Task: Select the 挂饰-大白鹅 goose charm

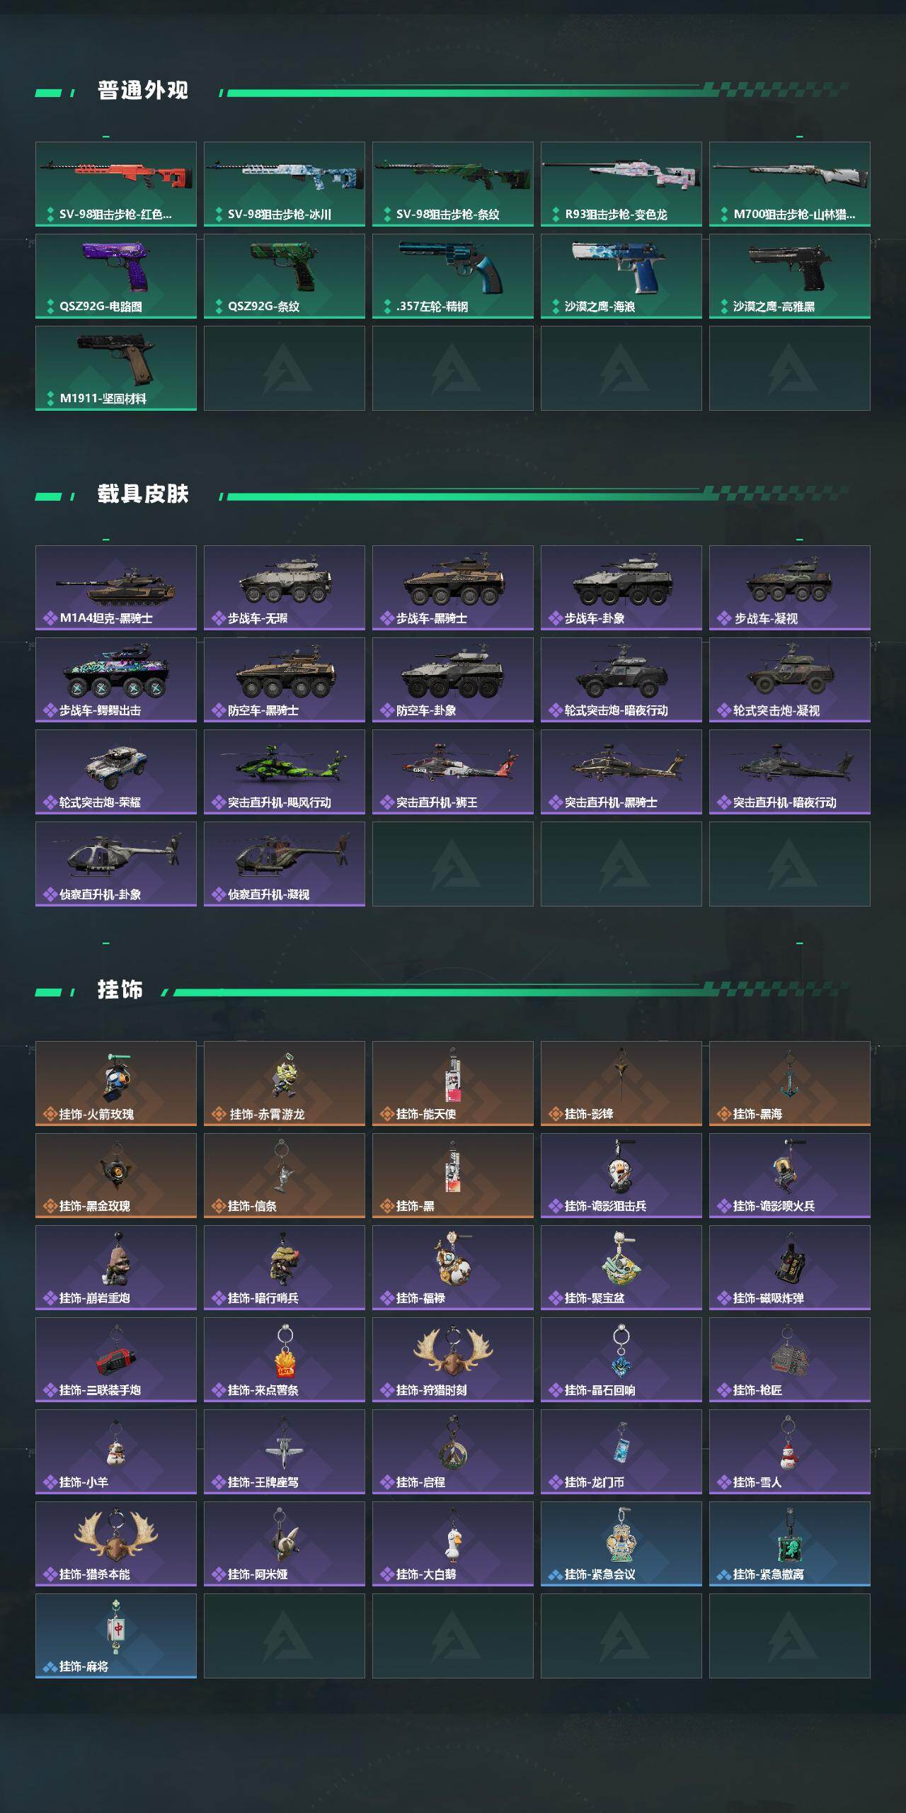Action: [453, 1544]
